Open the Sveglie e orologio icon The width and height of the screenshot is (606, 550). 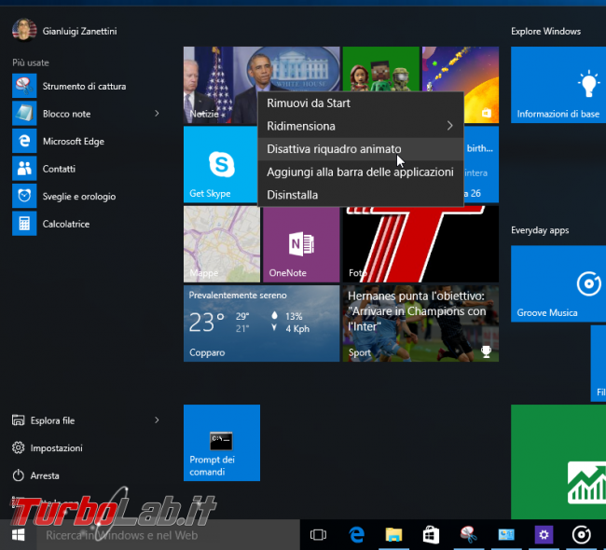(24, 196)
